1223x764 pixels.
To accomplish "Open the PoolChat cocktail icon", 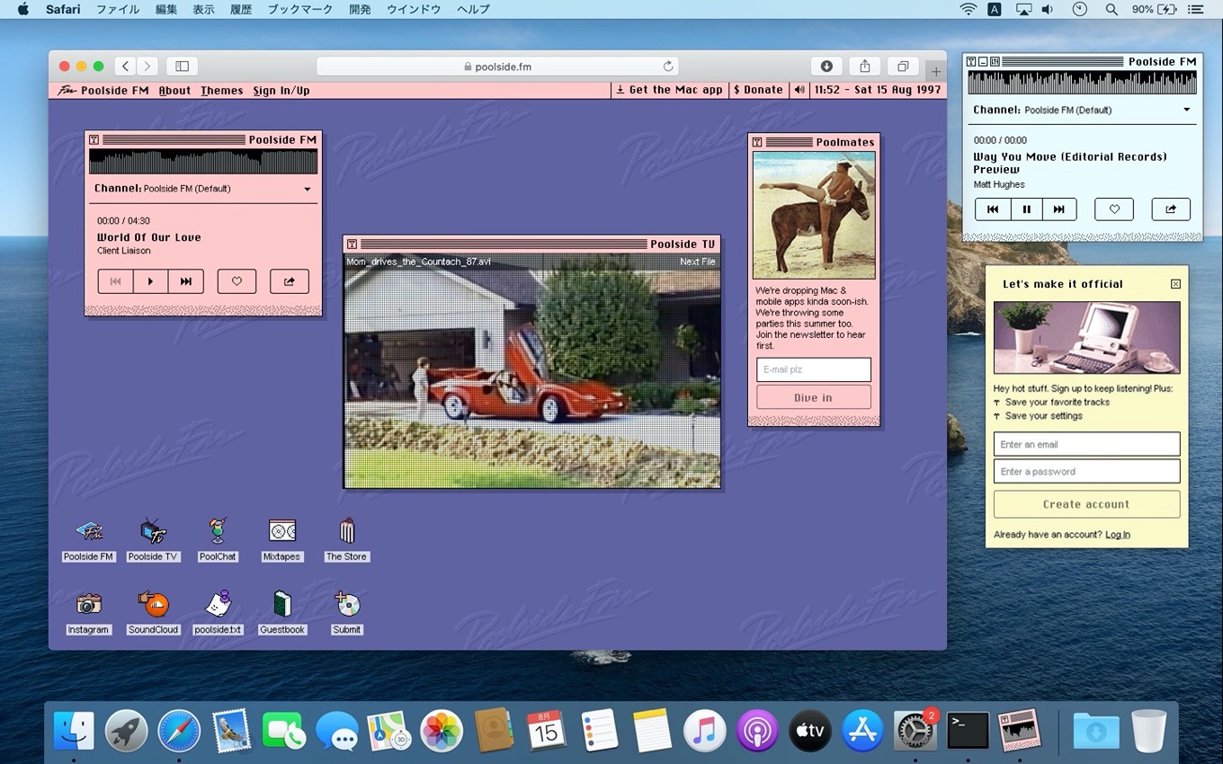I will (218, 539).
